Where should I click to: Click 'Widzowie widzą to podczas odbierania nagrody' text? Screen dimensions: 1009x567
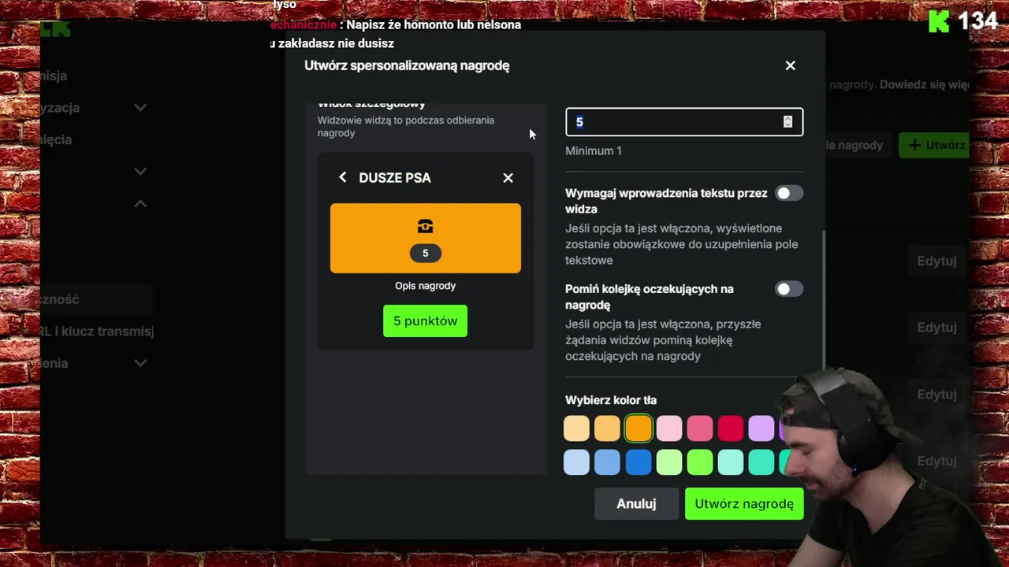[x=406, y=127]
